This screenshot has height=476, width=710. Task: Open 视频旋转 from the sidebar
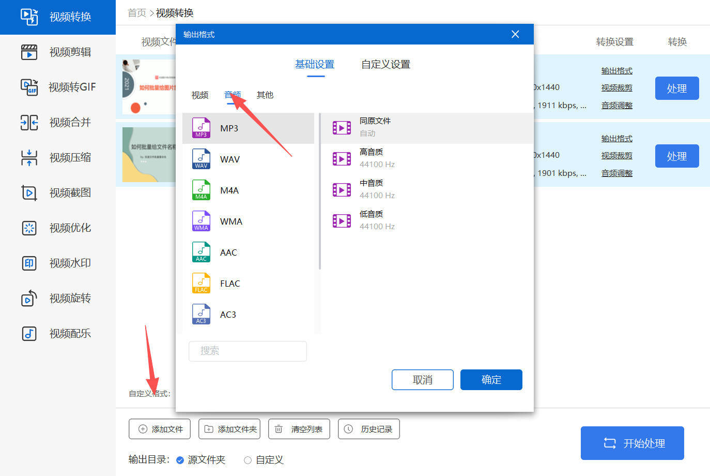point(58,298)
